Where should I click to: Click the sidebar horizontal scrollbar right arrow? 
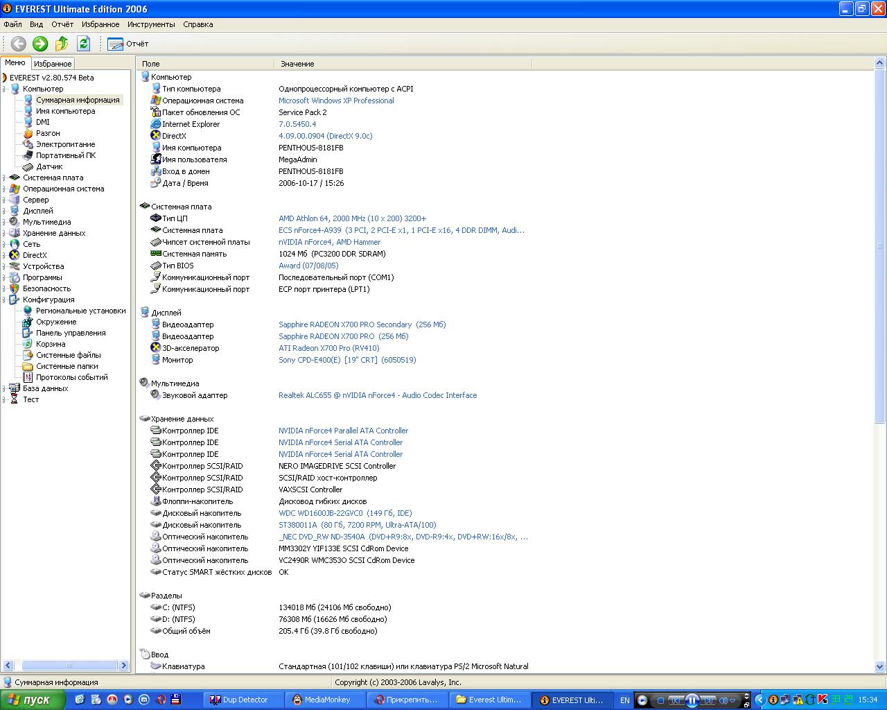124,666
